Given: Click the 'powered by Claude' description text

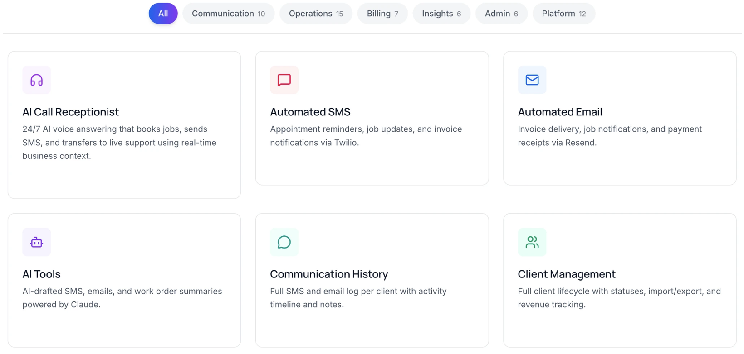Looking at the screenshot, I should 122,298.
